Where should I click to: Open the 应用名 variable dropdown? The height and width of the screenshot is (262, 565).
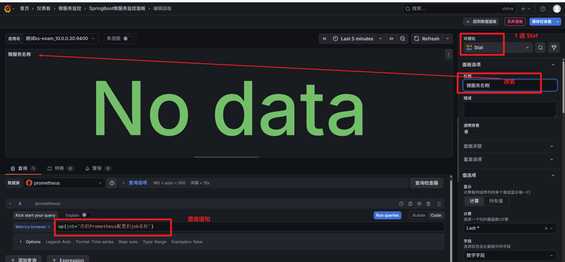pos(60,39)
